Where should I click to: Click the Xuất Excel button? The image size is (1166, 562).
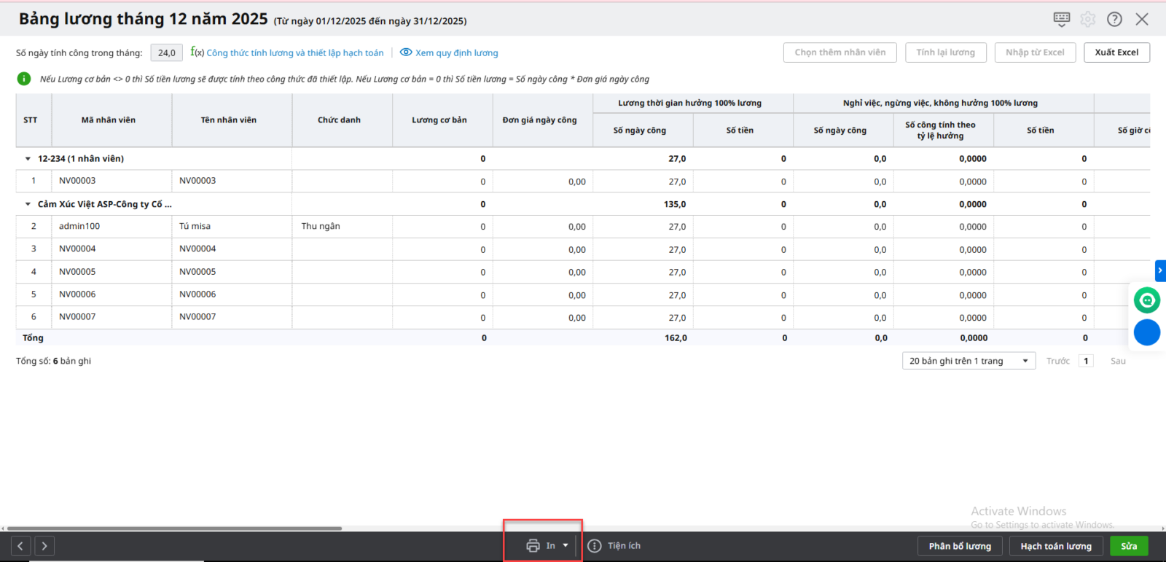tap(1116, 52)
